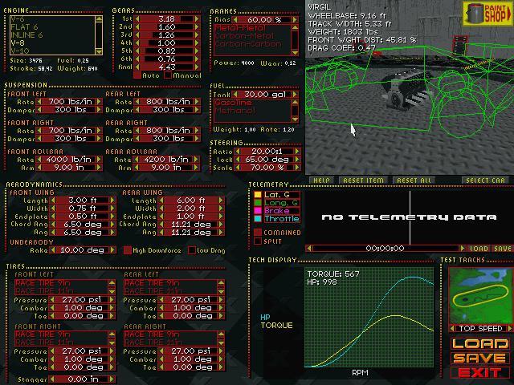Load a telemetry file
The image size is (514, 385).
coord(479,249)
